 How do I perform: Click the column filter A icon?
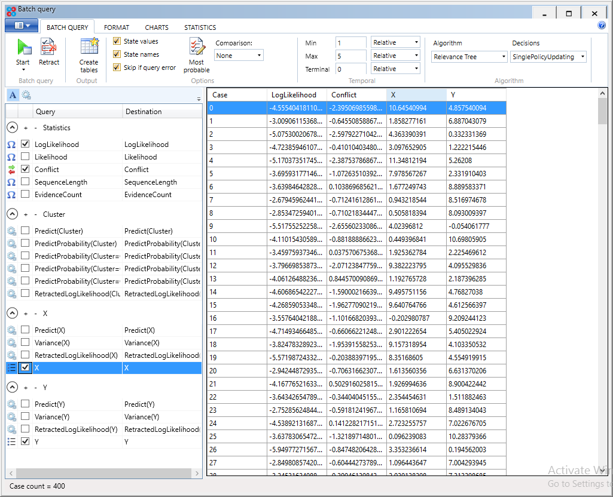tap(12, 95)
